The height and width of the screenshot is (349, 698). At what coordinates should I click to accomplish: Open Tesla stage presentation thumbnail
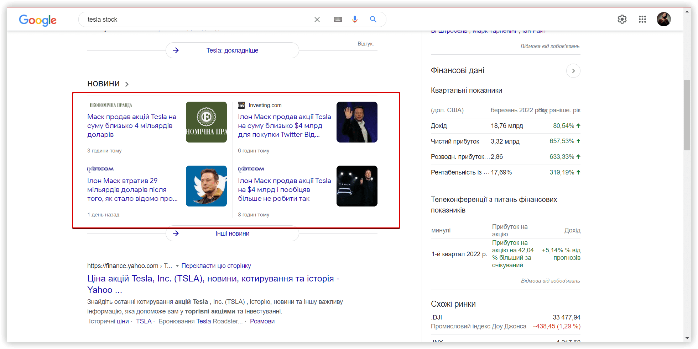click(x=357, y=186)
